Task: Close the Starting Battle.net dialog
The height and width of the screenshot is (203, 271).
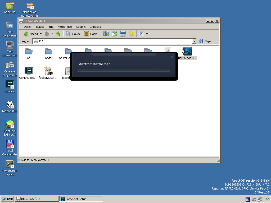Action: [x=171, y=57]
